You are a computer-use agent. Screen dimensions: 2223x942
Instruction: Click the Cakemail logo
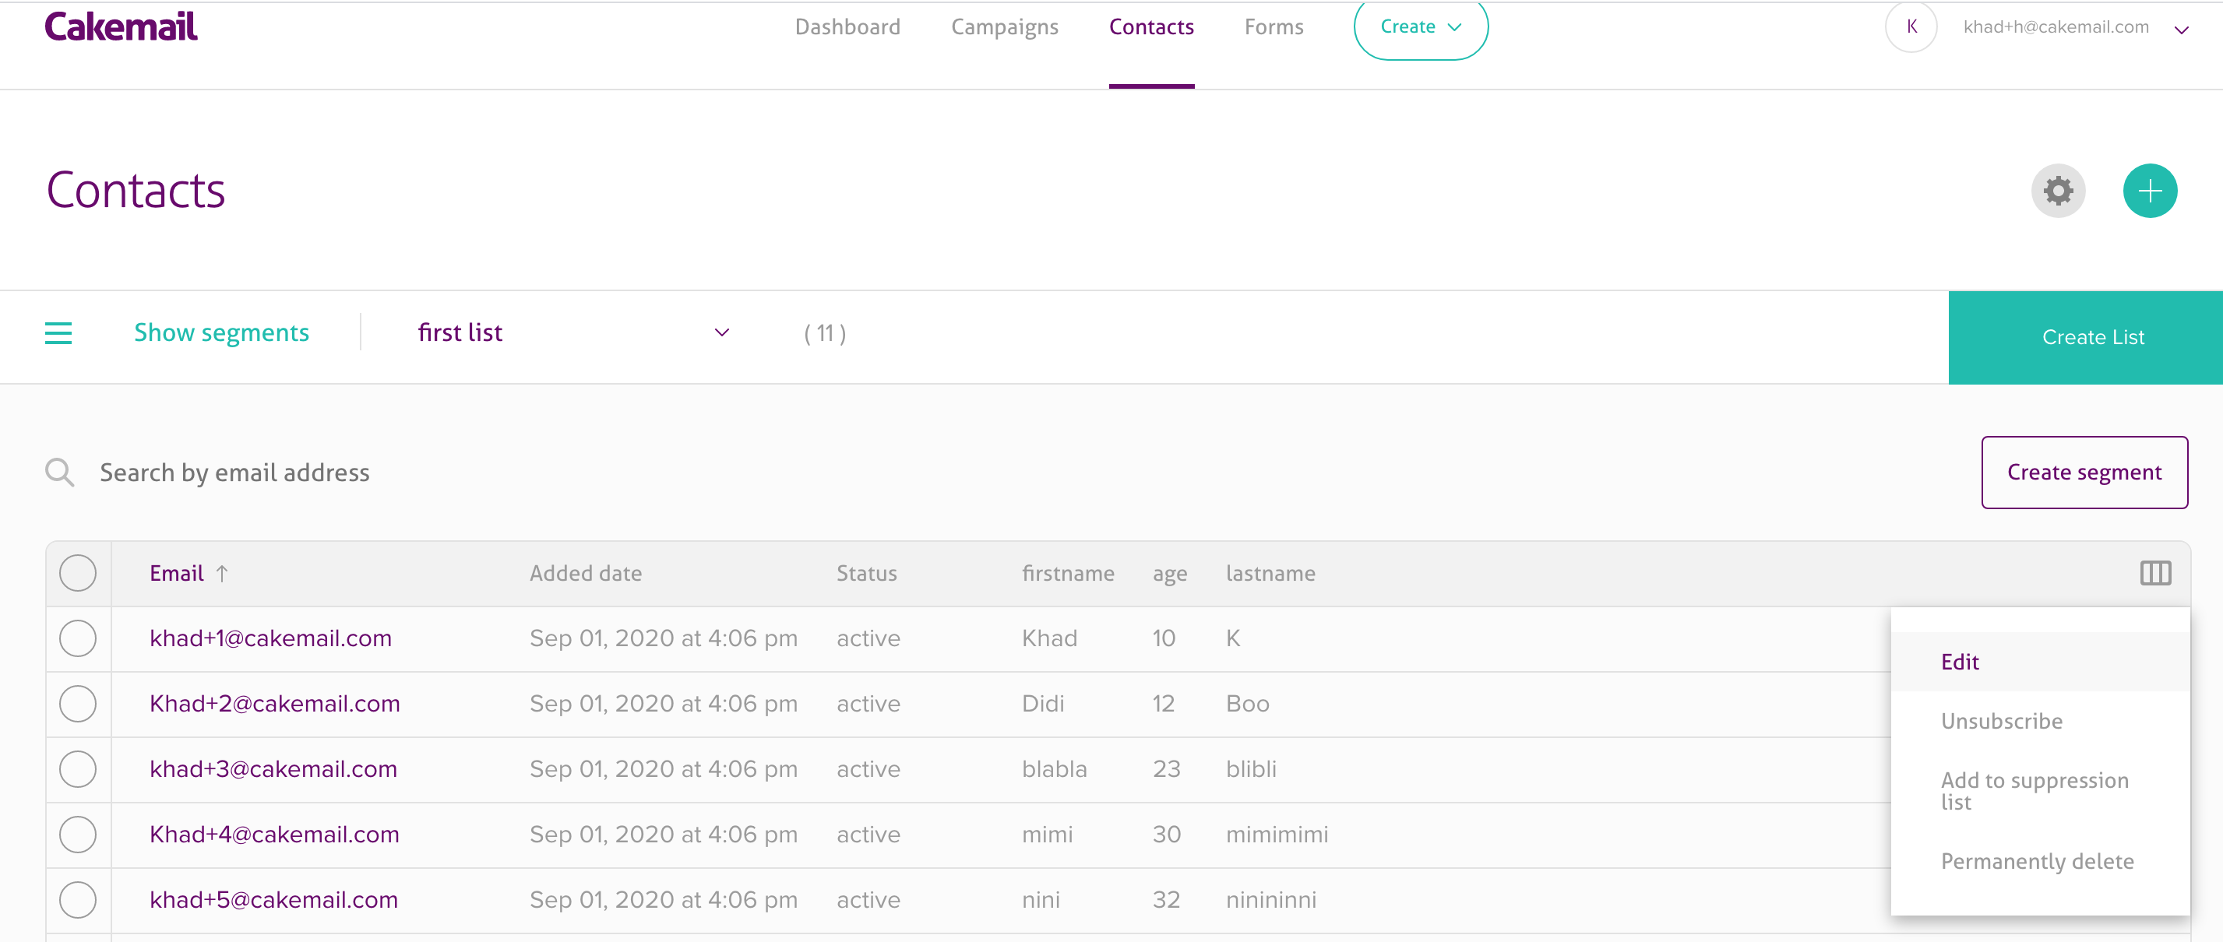tap(121, 26)
